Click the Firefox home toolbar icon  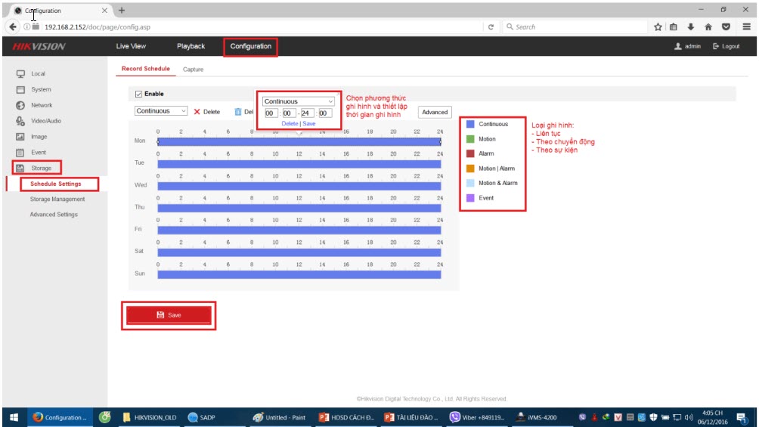pos(708,27)
